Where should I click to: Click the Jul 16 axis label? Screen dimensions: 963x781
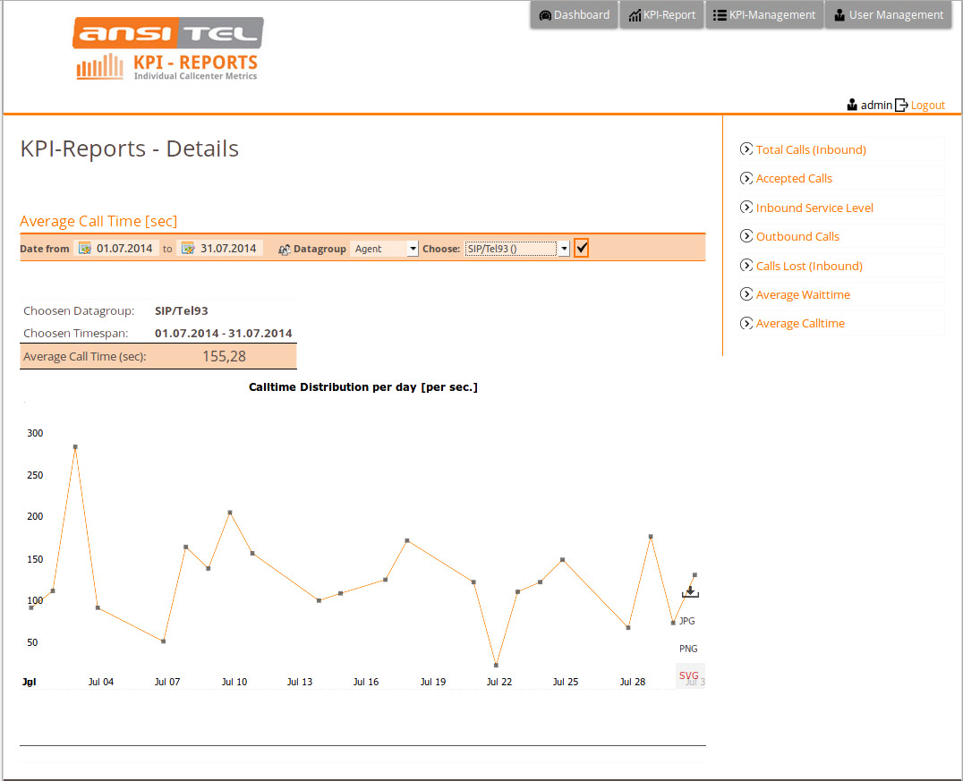pyautogui.click(x=366, y=682)
